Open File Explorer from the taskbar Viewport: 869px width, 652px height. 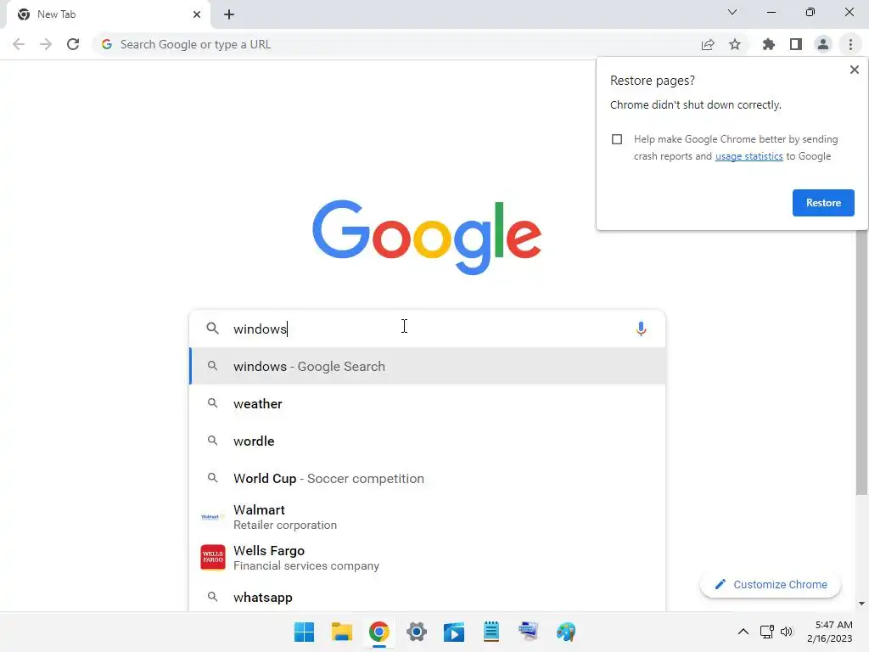pyautogui.click(x=341, y=632)
